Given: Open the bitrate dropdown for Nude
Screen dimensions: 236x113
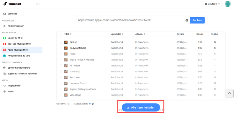Looking at the screenshot, I should click(x=182, y=54).
